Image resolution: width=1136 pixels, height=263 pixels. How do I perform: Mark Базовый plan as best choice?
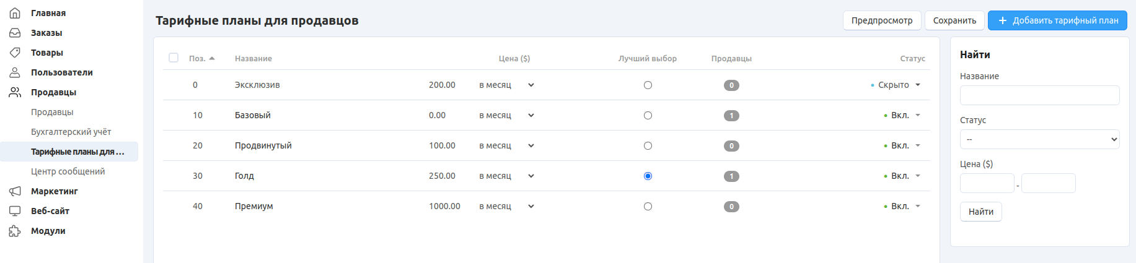tap(648, 116)
